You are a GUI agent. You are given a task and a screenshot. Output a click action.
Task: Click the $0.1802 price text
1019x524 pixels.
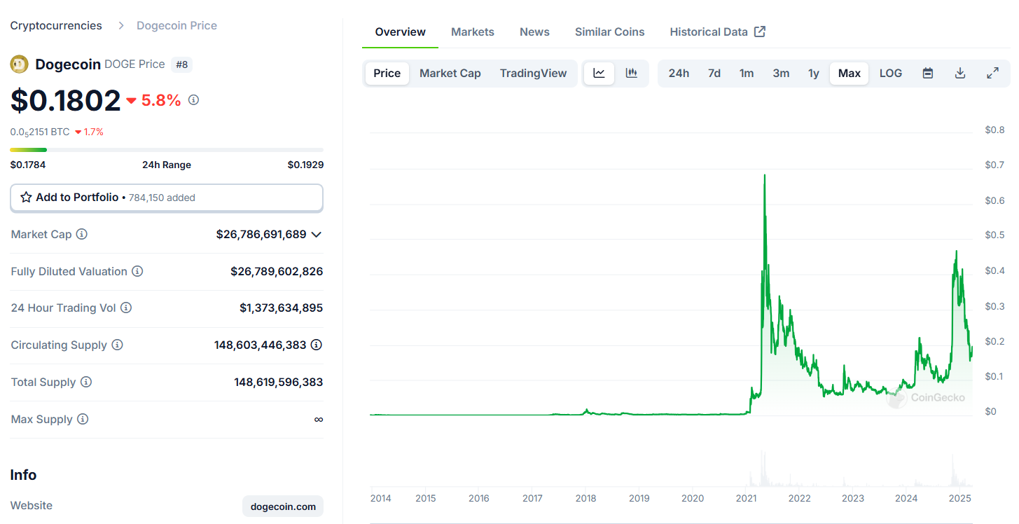(x=65, y=100)
